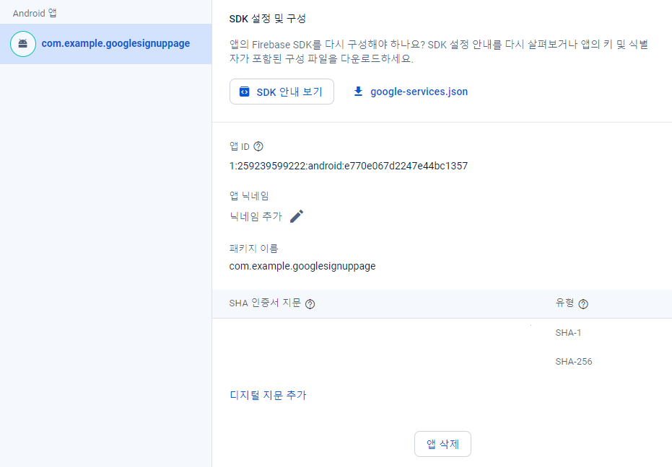Click the Android 앱 section header
This screenshot has width=672, height=467.
tap(35, 13)
